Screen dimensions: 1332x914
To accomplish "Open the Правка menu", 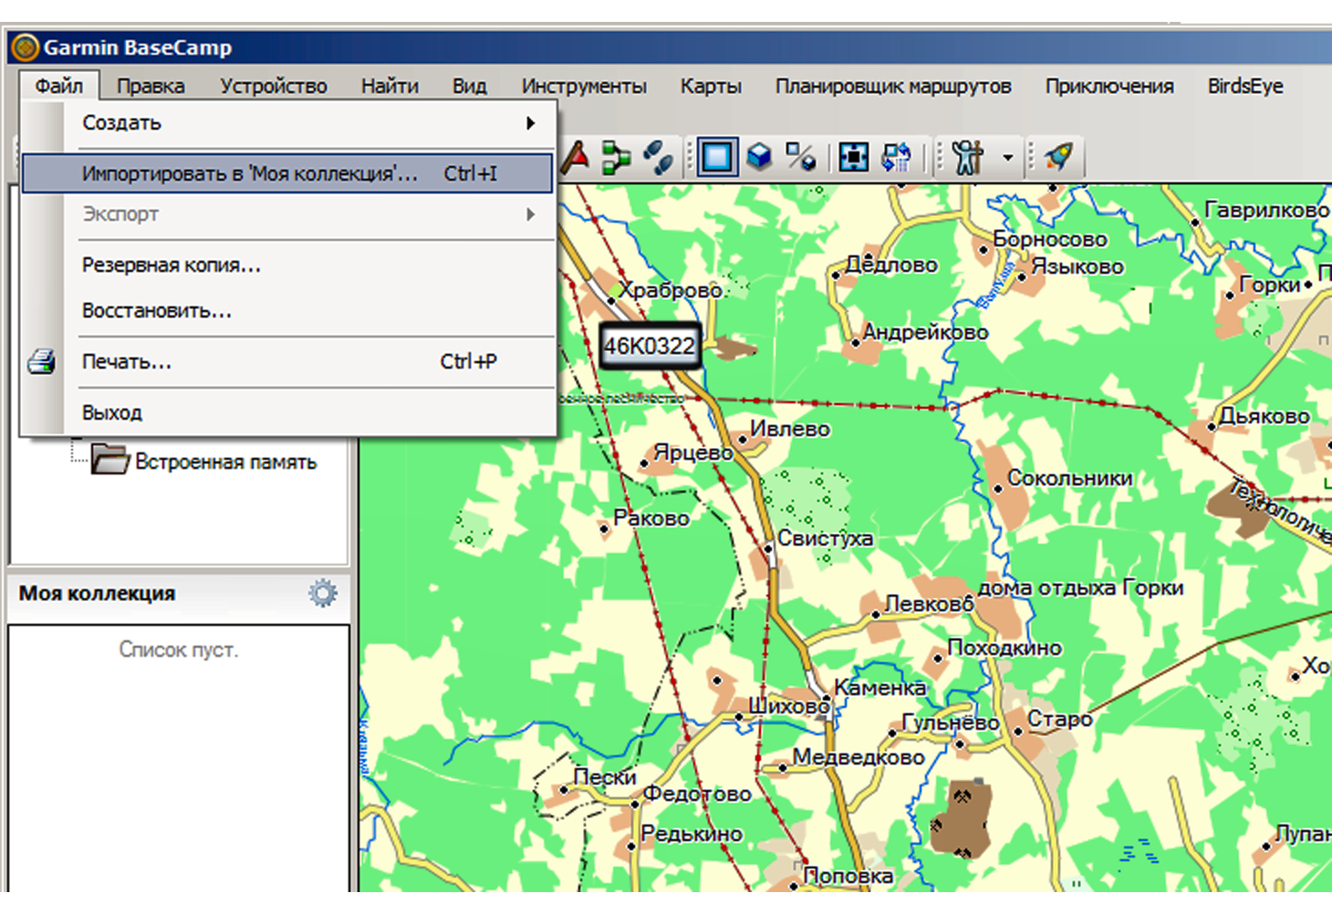I will click(151, 86).
